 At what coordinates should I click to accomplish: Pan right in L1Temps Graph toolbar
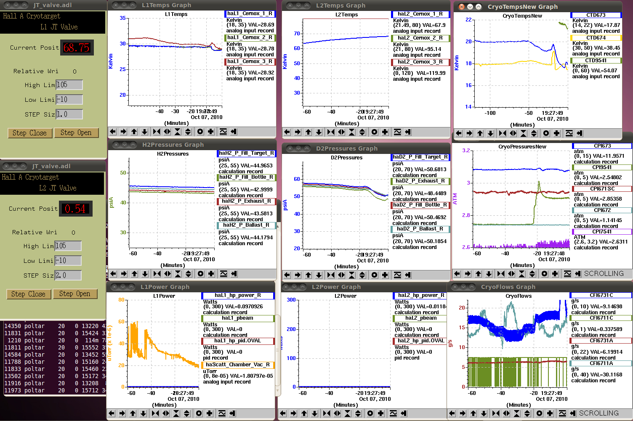123,132
